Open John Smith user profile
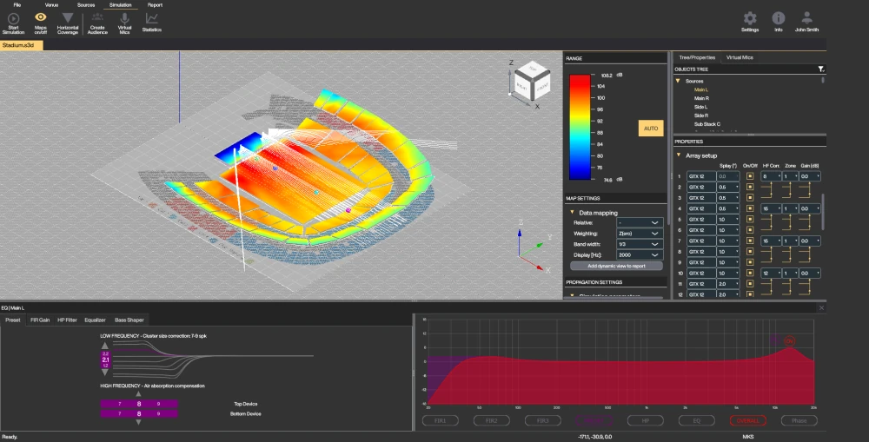 point(807,18)
